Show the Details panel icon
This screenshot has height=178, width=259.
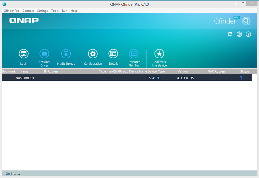(x=113, y=54)
